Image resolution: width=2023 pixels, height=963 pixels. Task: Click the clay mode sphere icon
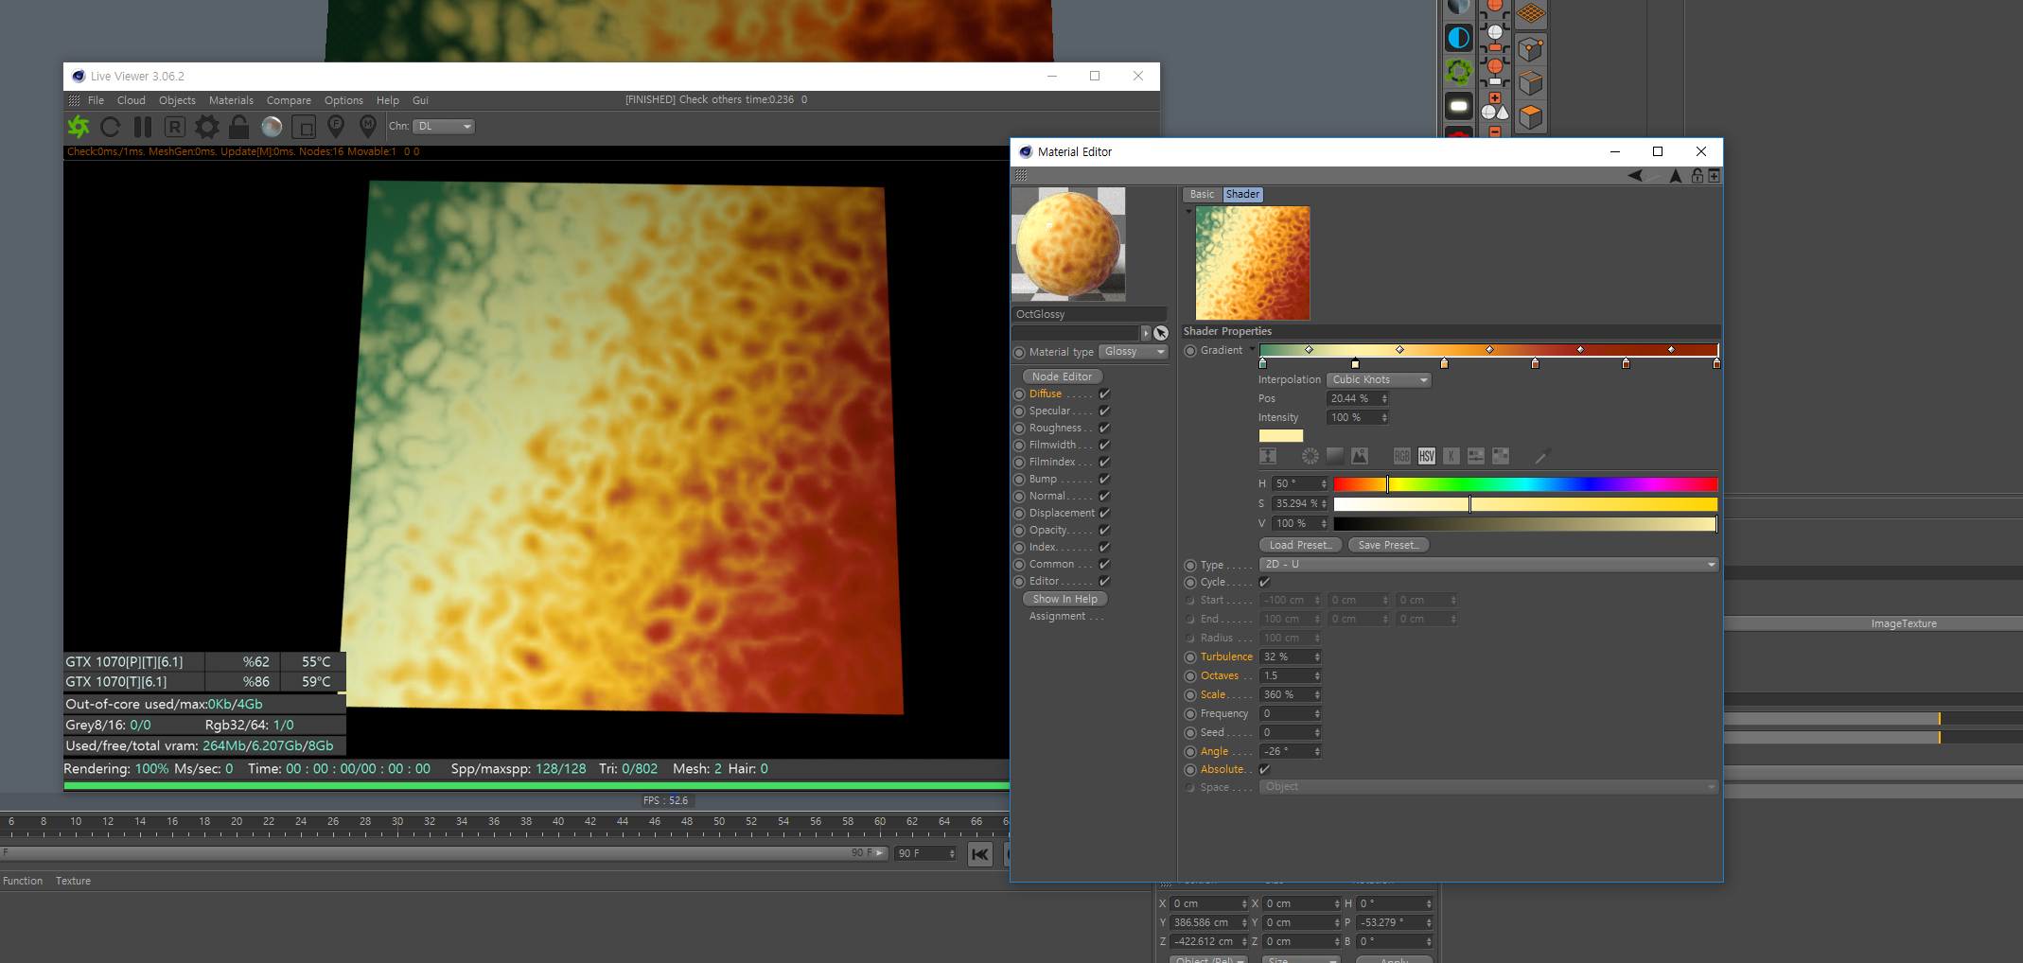(272, 126)
